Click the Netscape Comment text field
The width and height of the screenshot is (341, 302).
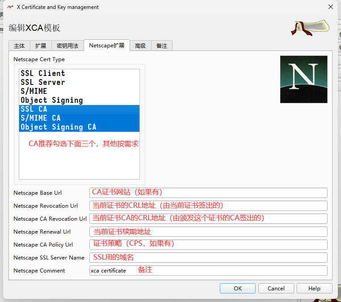point(208,270)
